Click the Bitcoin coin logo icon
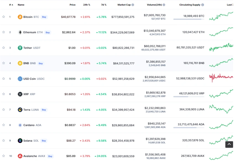 [20, 17]
